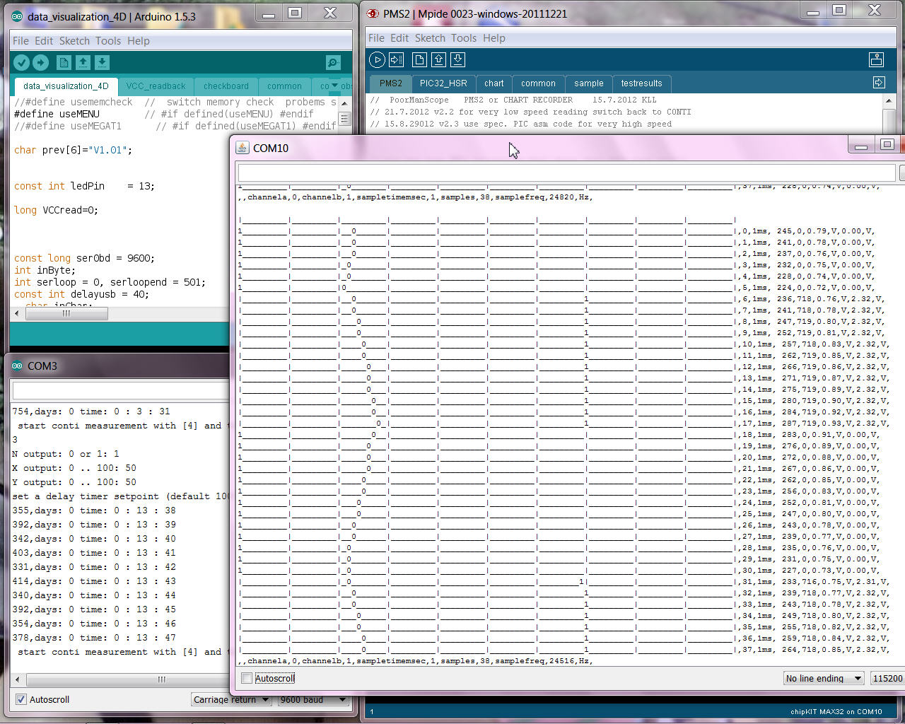Click the Verify play icon in Mpide
Screen dimensions: 905x724
[x=377, y=60]
